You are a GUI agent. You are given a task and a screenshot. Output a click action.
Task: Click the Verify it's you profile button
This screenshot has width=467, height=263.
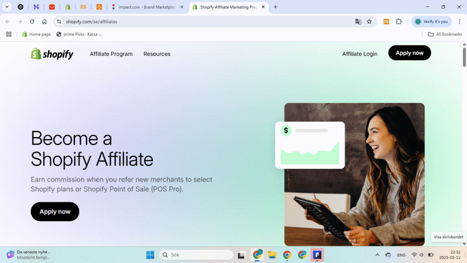coord(431,21)
